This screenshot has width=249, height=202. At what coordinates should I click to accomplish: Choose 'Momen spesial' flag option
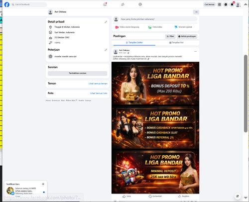(183, 27)
